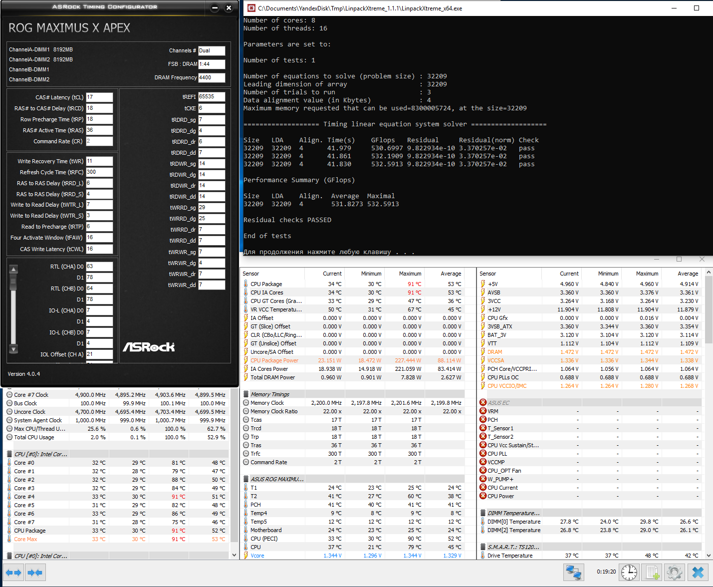Click the LinpackXtreme console title bar icon
This screenshot has width=713, height=587.
coord(252,8)
